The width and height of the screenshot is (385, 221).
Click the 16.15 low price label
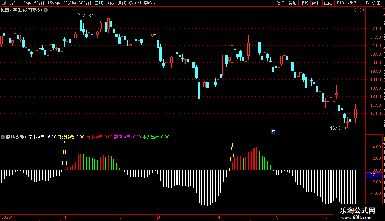click(x=335, y=128)
